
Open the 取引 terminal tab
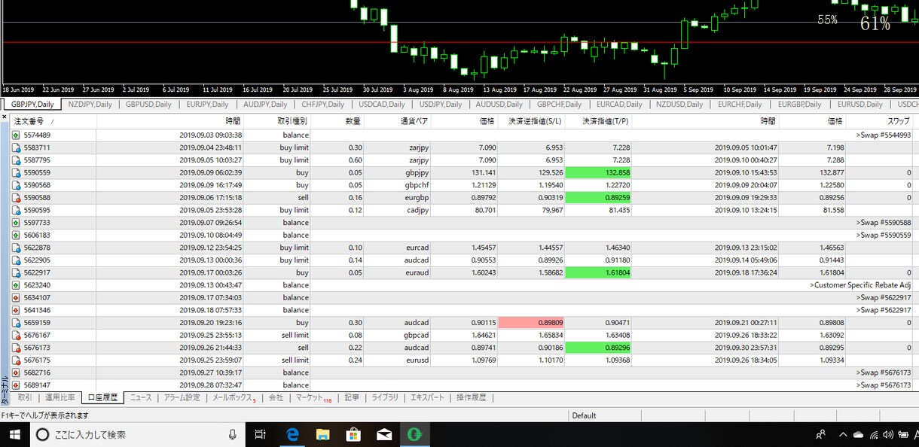point(25,397)
